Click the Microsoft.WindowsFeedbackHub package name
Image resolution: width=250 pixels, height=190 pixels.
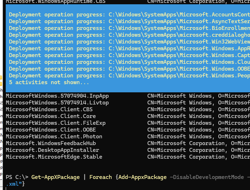coord(51,143)
